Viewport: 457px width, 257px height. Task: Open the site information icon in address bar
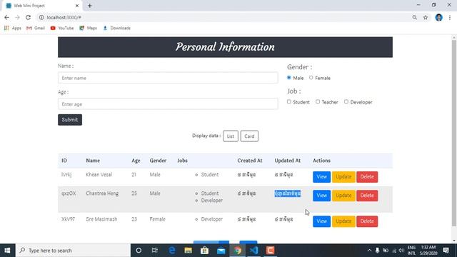point(41,17)
